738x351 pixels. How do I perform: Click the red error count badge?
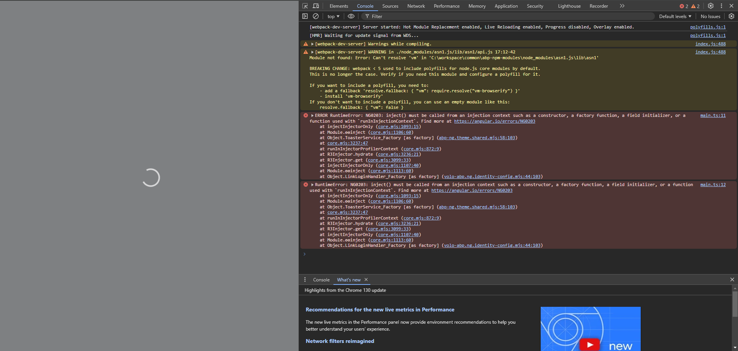pyautogui.click(x=684, y=6)
